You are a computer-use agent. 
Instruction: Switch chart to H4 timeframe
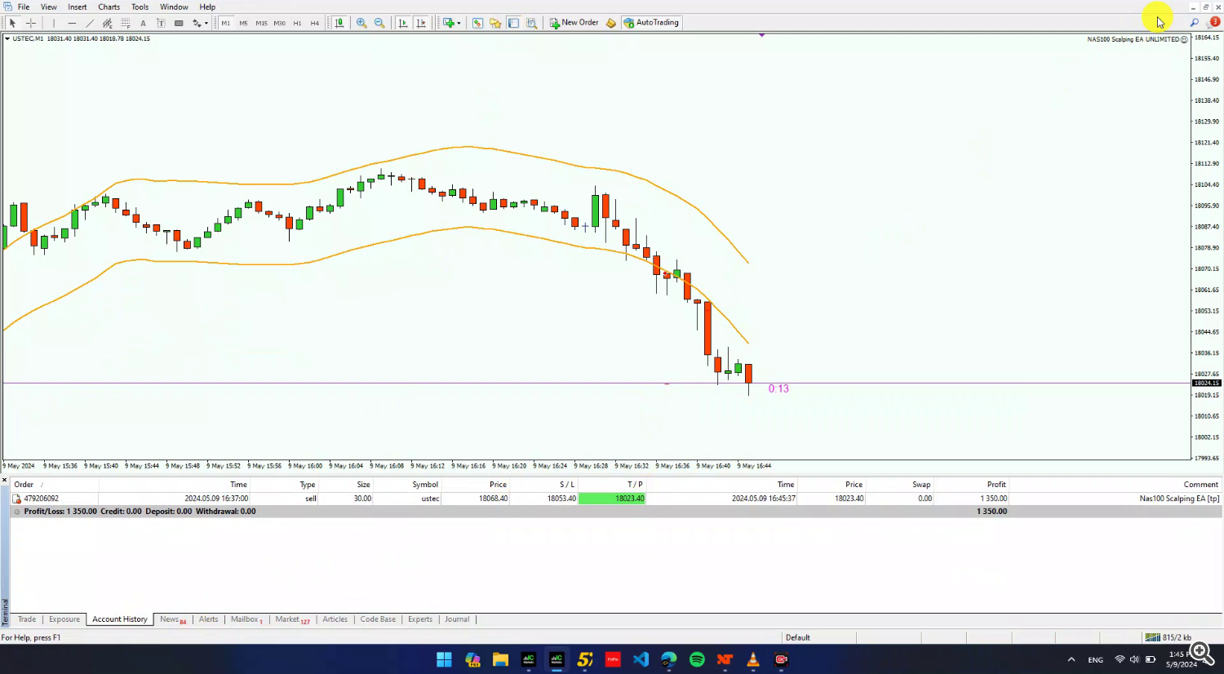(315, 23)
